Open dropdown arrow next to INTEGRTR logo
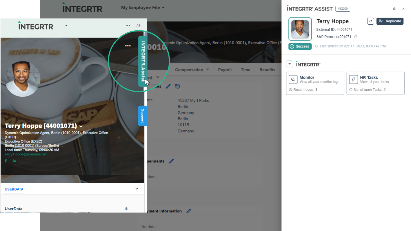411x231 pixels. click(66, 25)
